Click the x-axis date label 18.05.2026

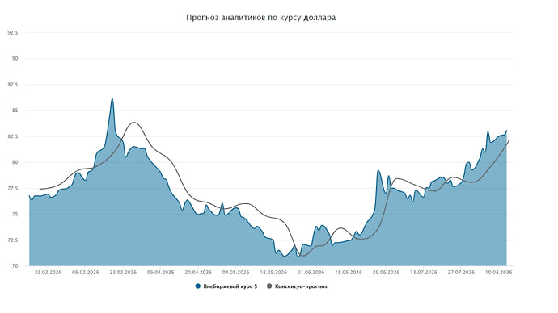click(273, 273)
